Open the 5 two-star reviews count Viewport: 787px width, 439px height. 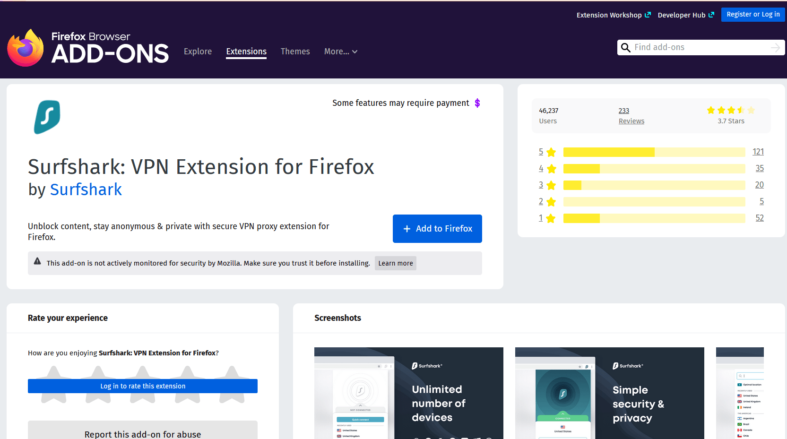coord(761,201)
